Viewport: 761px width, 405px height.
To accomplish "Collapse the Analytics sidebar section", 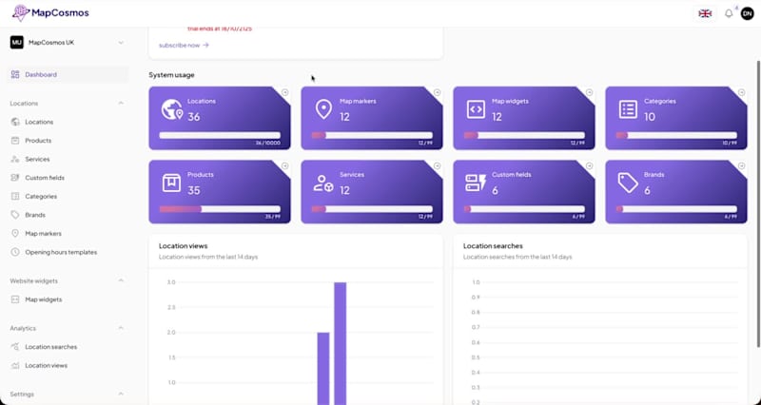I will [x=121, y=328].
